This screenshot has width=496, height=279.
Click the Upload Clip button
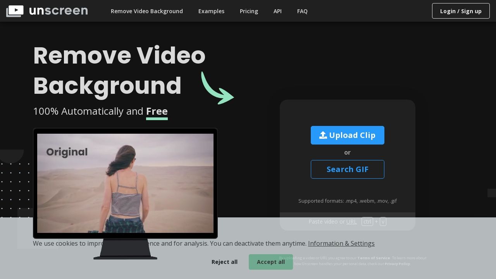tap(348, 135)
